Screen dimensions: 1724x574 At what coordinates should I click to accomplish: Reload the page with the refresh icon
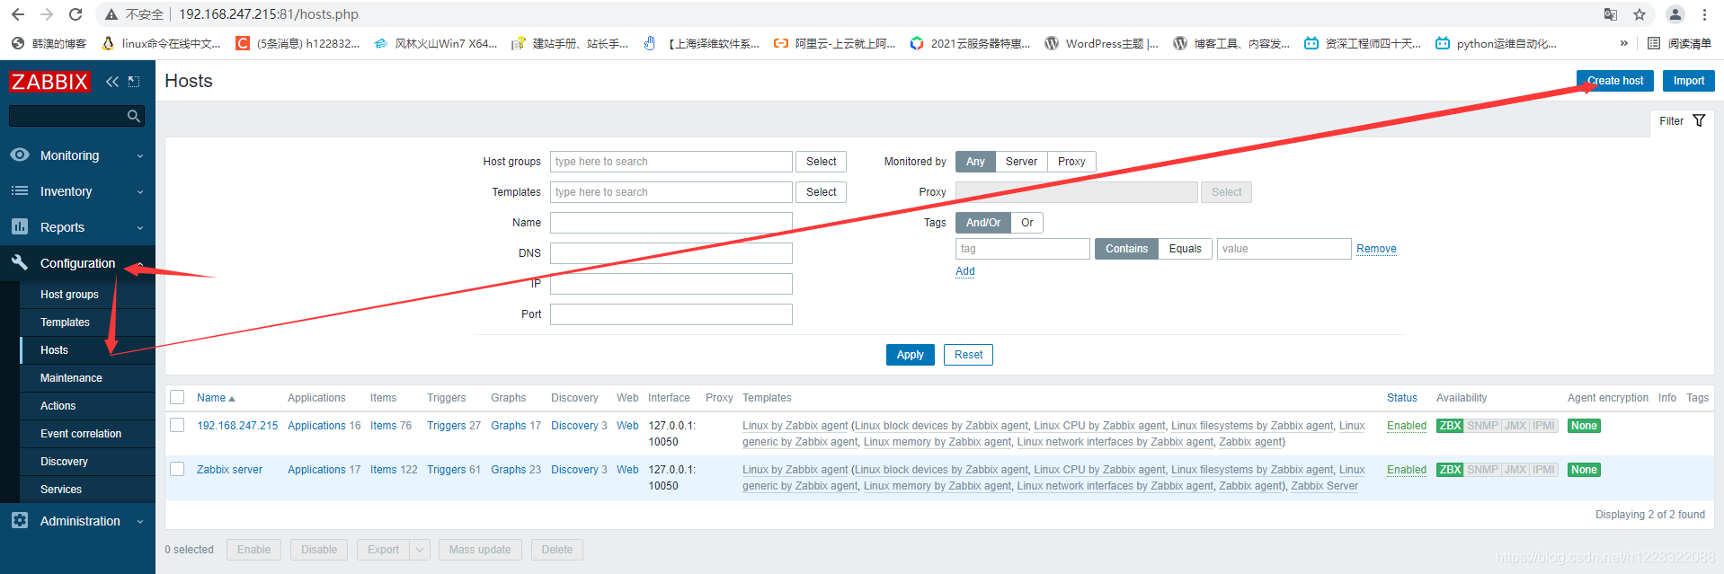coord(76,14)
